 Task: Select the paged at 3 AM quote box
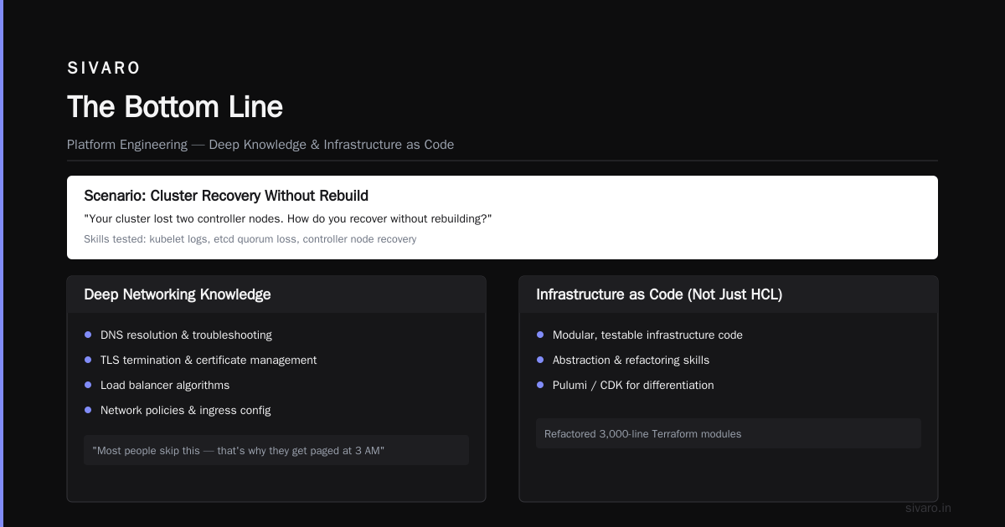tap(276, 450)
